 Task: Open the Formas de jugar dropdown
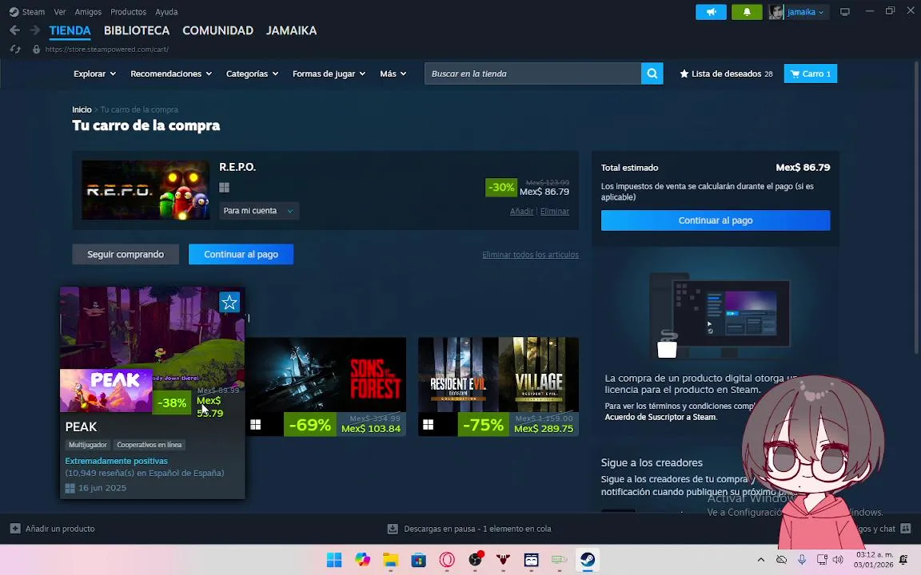pyautogui.click(x=329, y=73)
